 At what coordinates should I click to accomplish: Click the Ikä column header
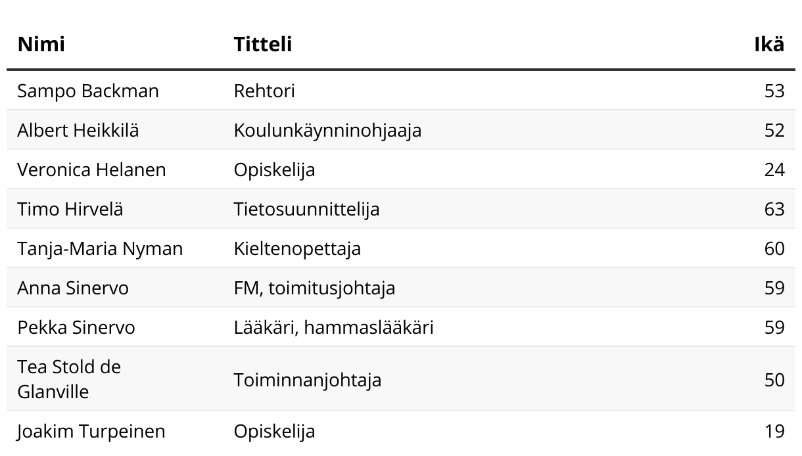tap(769, 44)
